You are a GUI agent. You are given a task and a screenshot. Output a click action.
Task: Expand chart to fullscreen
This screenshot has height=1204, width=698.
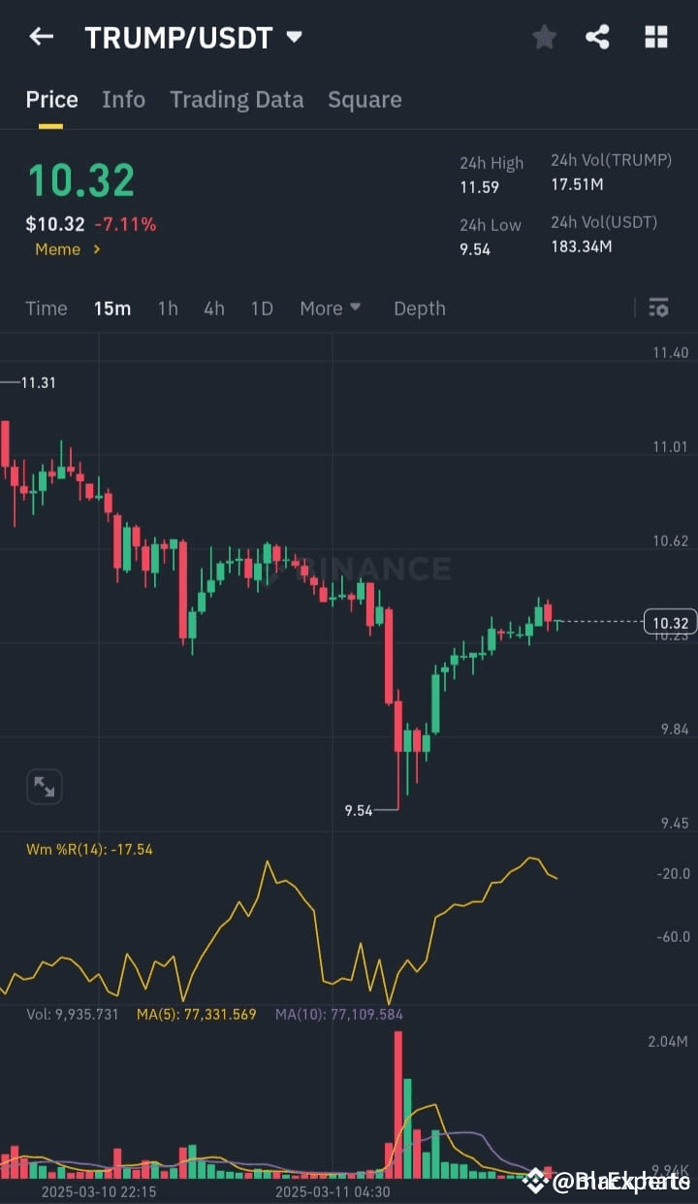[x=45, y=786]
